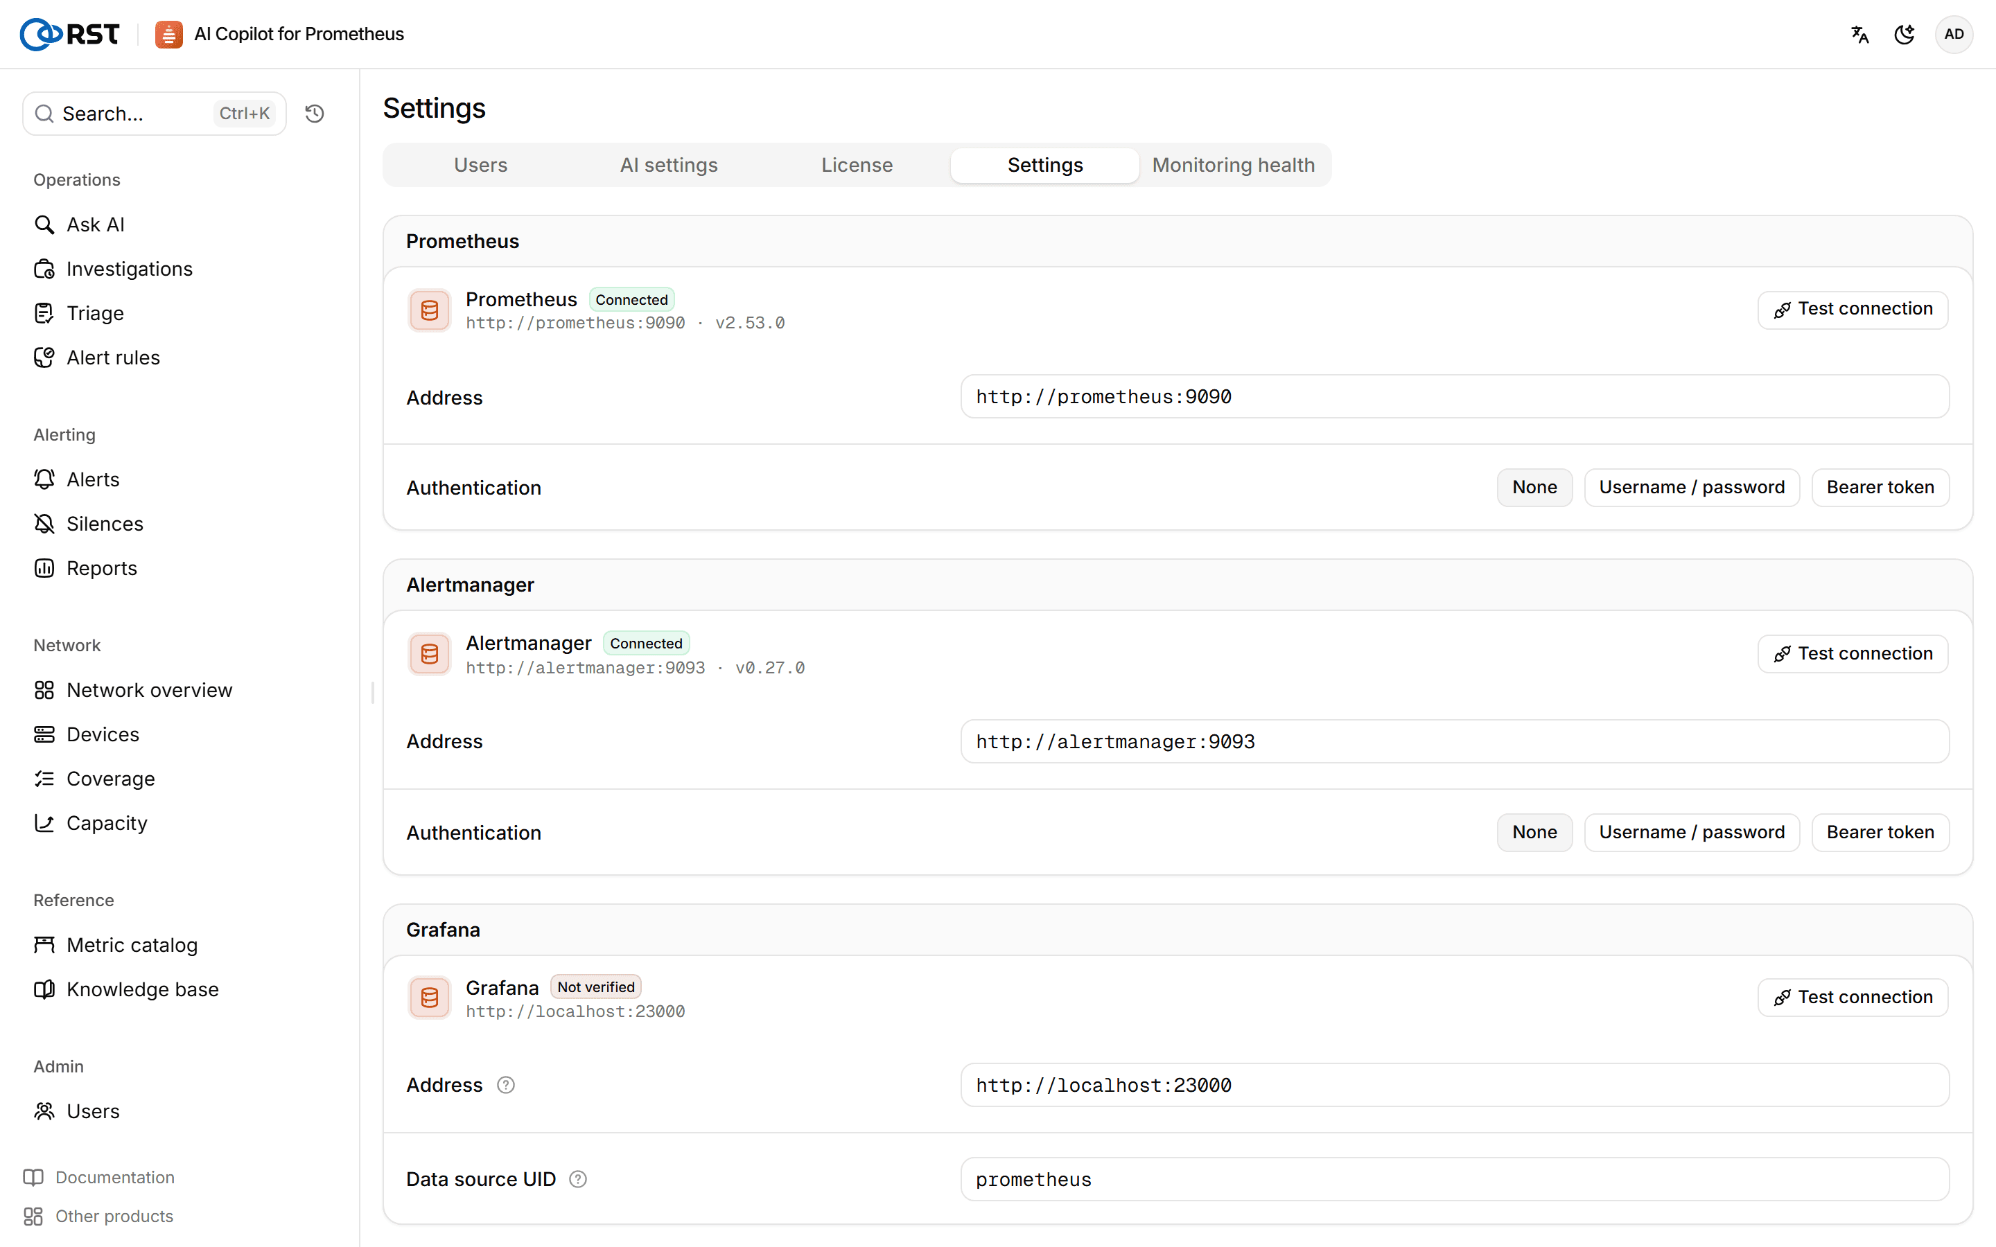
Task: Open Other products link
Action: click(98, 1216)
